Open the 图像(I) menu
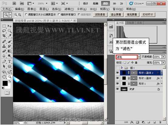Viewport: 168px width, 125px height. click(x=32, y=9)
